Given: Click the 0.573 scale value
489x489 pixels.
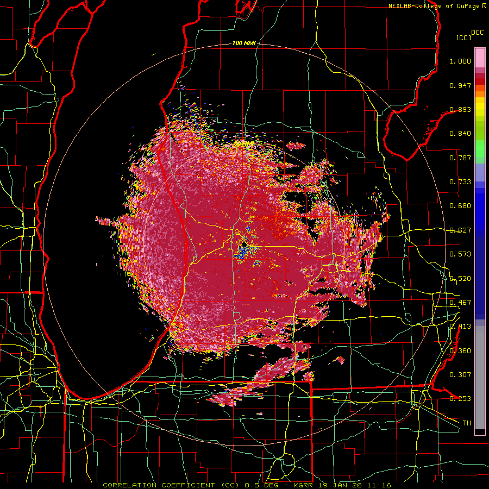Looking at the screenshot, I should (x=460, y=254).
